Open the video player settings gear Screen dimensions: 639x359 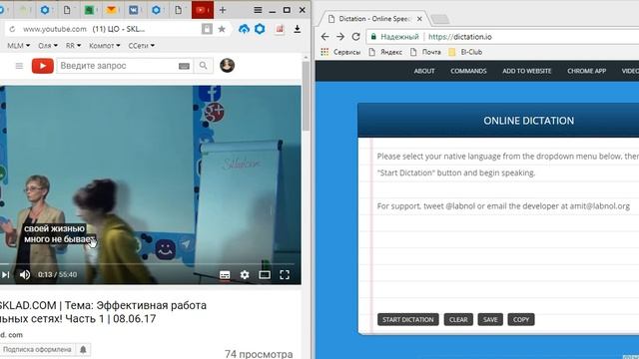(x=245, y=275)
